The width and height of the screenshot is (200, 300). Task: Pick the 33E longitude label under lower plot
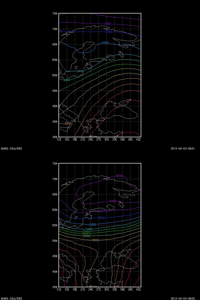click(x=115, y=289)
